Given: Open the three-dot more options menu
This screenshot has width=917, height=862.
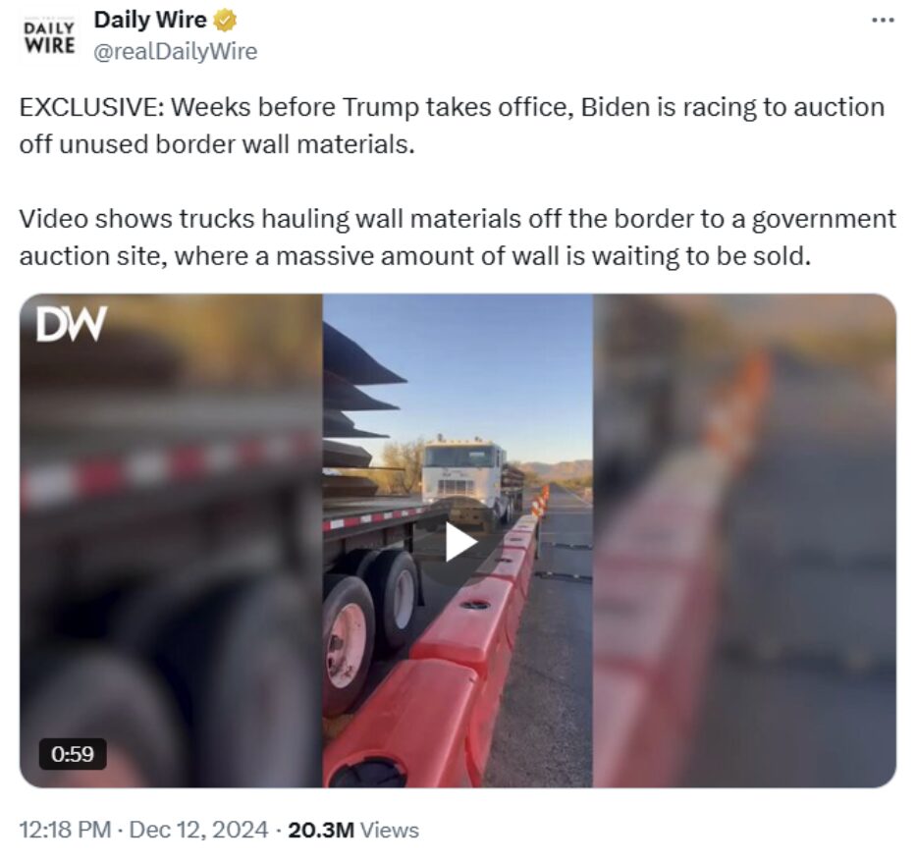Looking at the screenshot, I should [883, 21].
